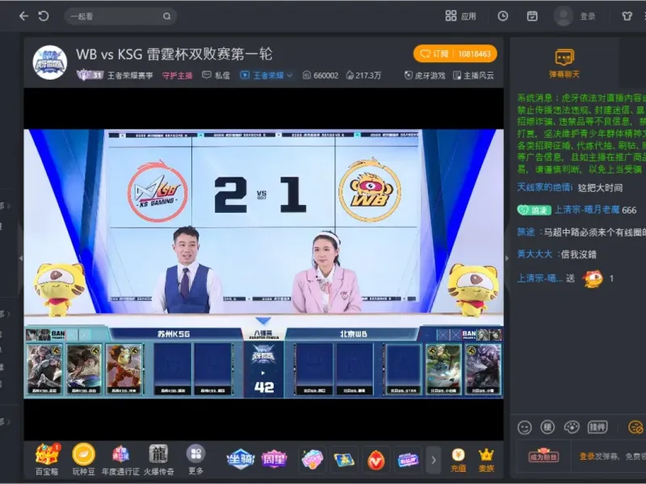
Task: Open the skin shirt icon
Action: pos(627,16)
